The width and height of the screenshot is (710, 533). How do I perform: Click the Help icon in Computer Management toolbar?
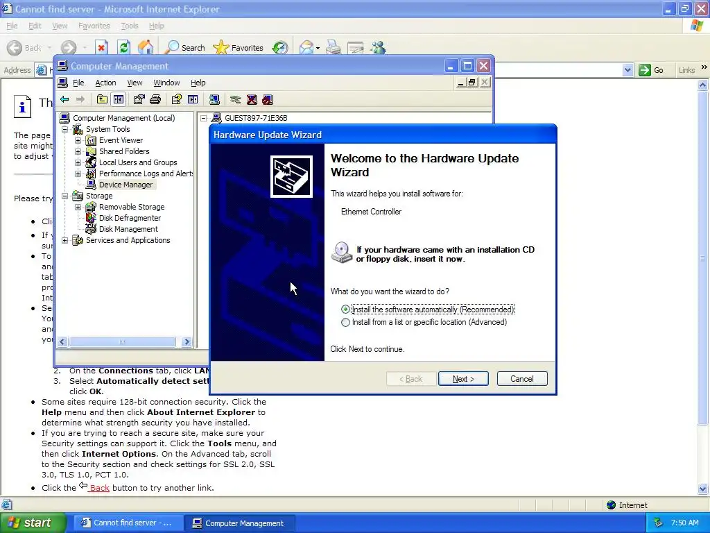(177, 100)
